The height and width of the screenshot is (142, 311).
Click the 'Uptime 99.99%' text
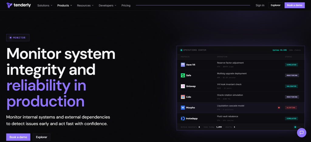click(279, 50)
